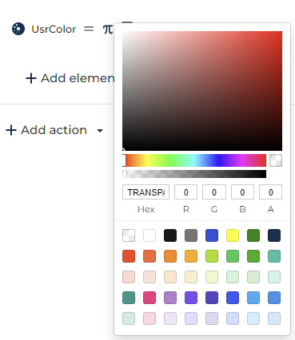Select the lavender purple swatch in fourth row
This screenshot has width=295, height=340.
click(170, 298)
